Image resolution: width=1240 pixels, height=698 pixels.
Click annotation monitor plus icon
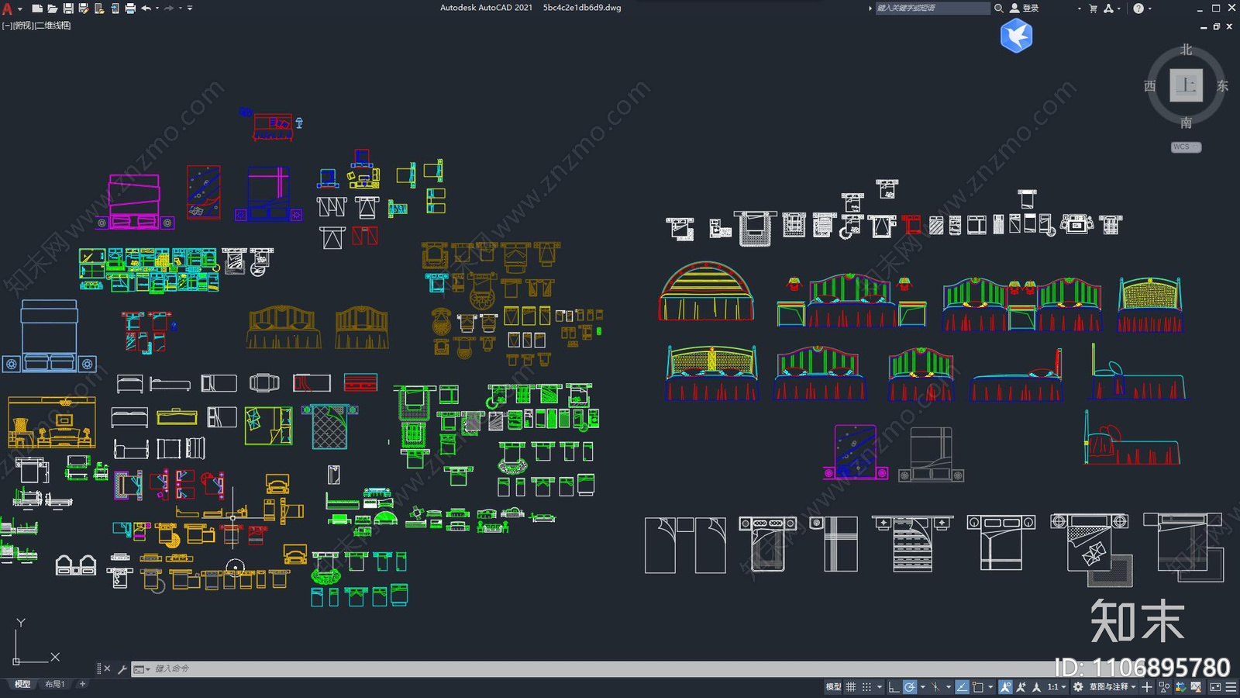pos(1147,687)
